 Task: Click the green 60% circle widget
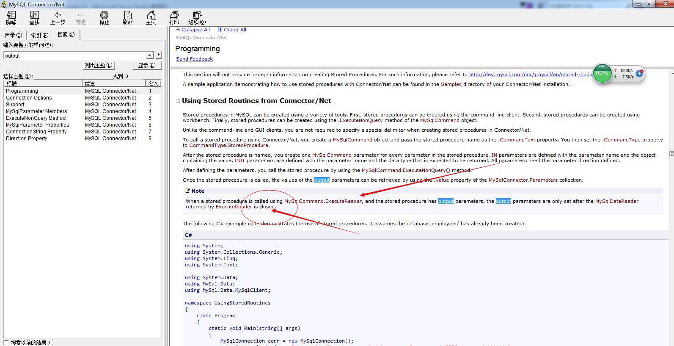[x=602, y=73]
